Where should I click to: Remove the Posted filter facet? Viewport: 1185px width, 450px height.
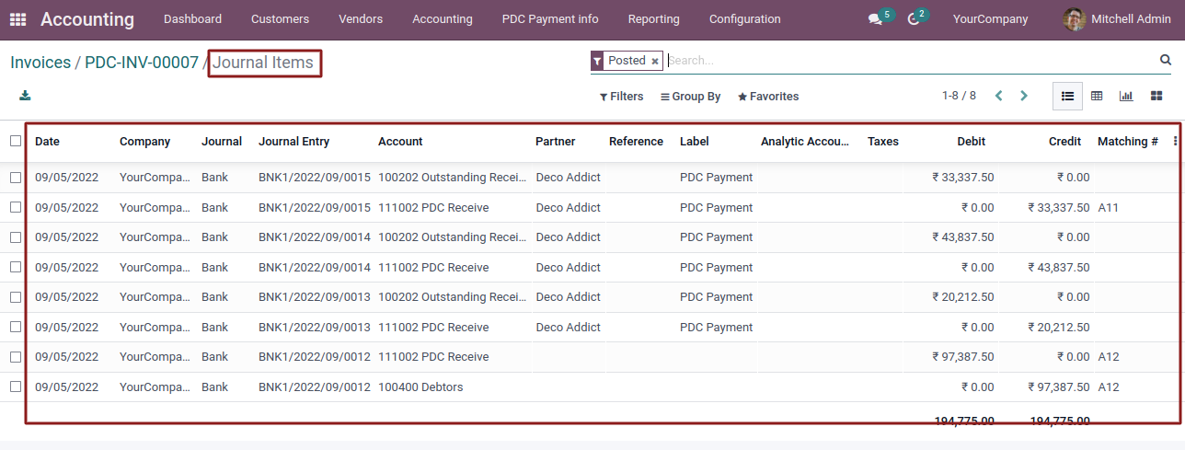(x=655, y=61)
